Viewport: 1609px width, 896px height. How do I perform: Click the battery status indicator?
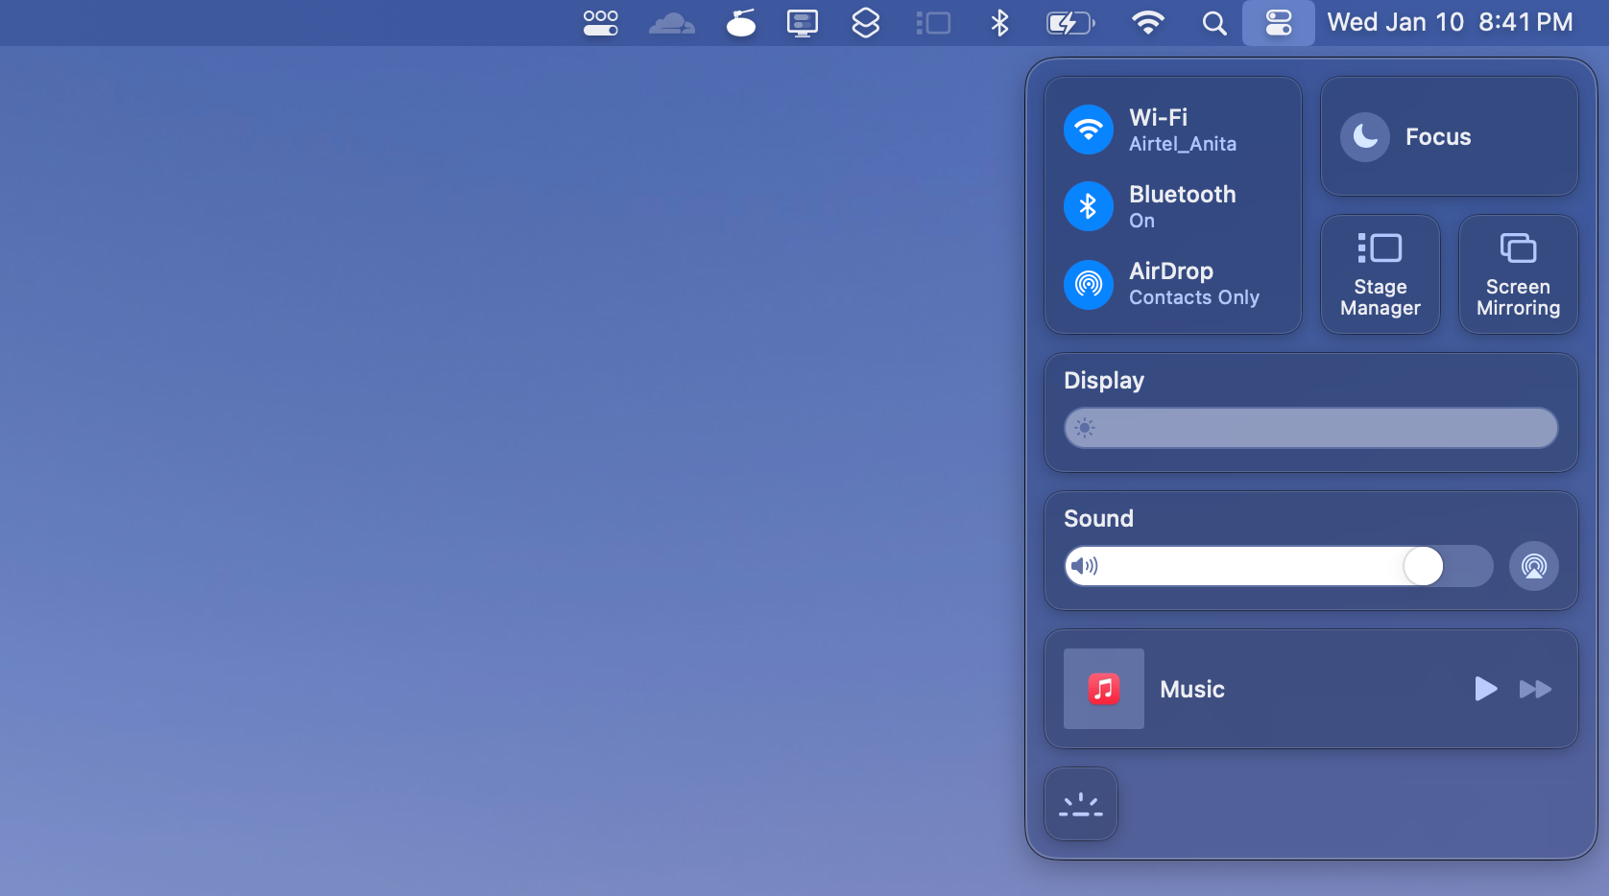click(x=1069, y=22)
